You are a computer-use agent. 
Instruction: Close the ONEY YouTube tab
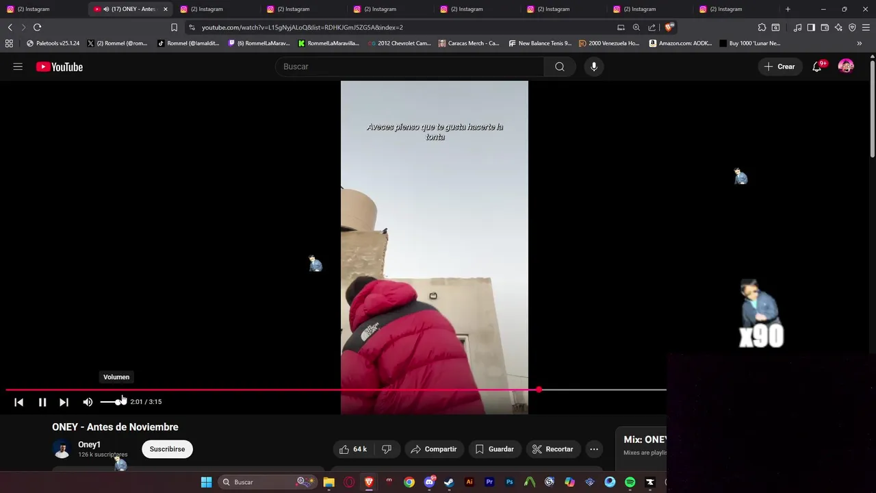click(165, 9)
